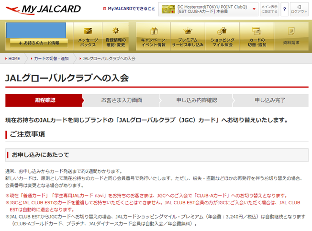
Task: Click the note mentioning 年会費：3,240円／税込
Action: point(155,220)
